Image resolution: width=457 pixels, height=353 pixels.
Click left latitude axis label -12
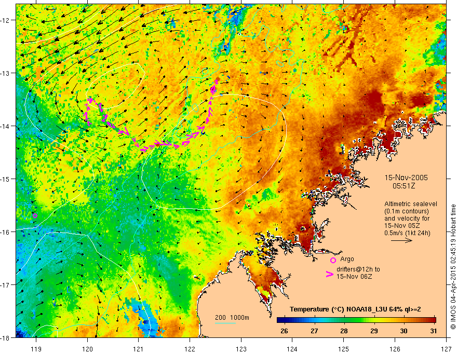(x=5, y=20)
